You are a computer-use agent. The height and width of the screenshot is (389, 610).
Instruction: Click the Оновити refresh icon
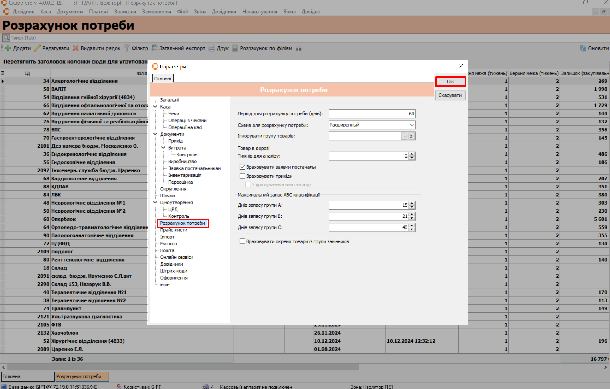(x=583, y=48)
